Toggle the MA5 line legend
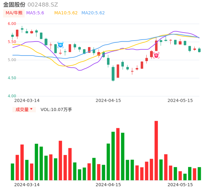 [35, 13]
